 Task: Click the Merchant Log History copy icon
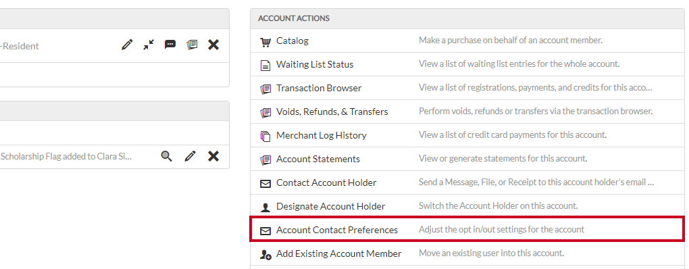pos(265,137)
